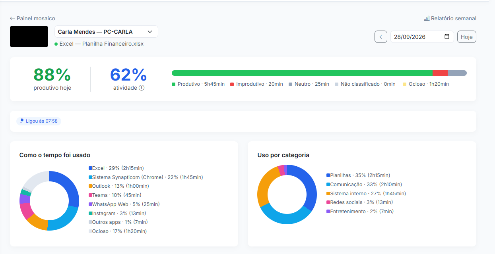Click the back arrow icon before Painel mosaico
Screen dimensions: 495x254
[12, 18]
